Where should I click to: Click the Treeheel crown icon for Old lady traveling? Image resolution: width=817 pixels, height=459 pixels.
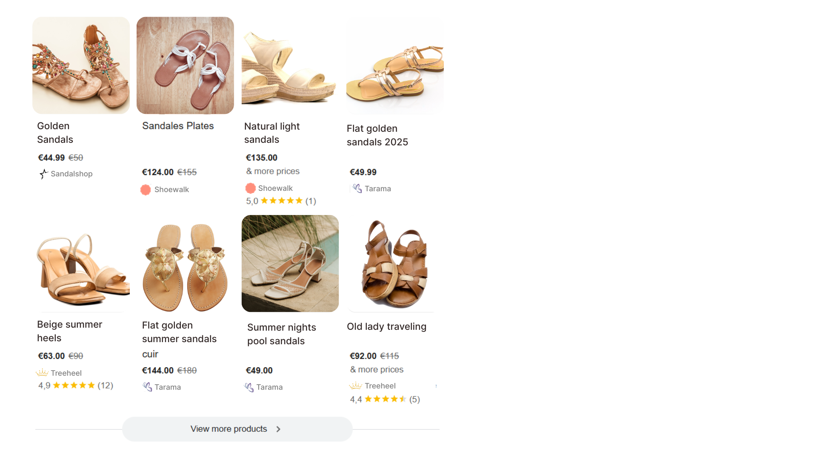click(x=354, y=385)
